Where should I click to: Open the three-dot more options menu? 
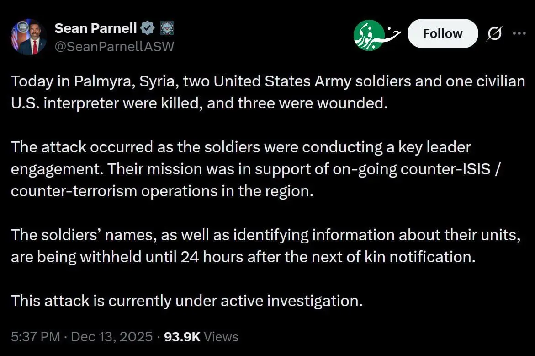(519, 33)
